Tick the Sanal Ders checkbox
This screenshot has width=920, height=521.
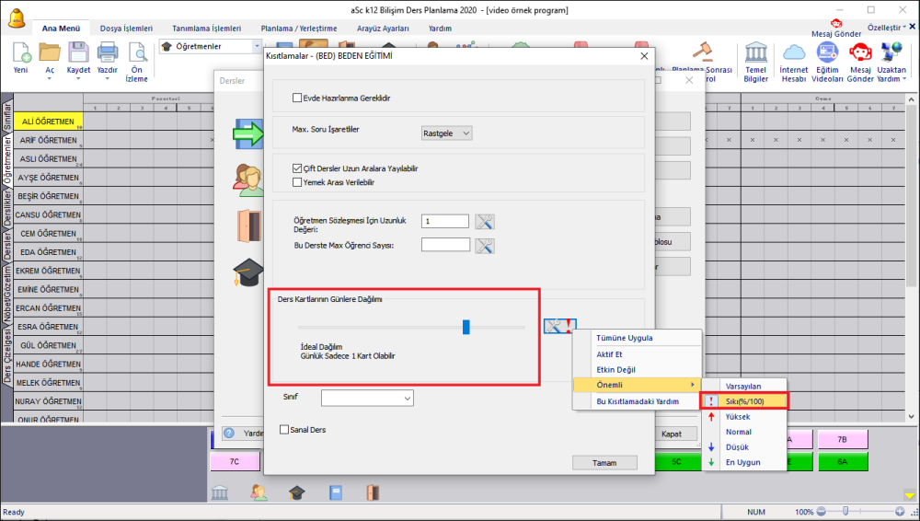tap(284, 429)
